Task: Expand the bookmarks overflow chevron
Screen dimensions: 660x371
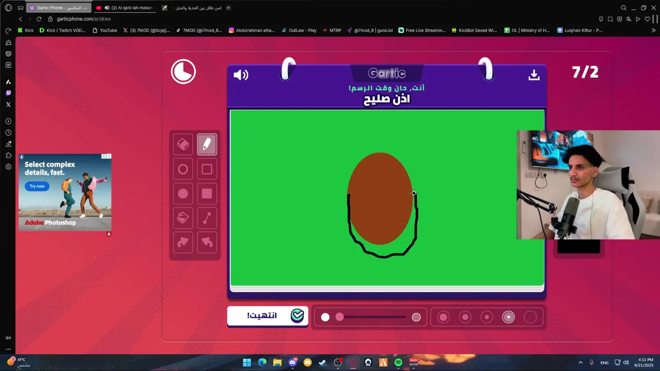Action: pos(654,30)
